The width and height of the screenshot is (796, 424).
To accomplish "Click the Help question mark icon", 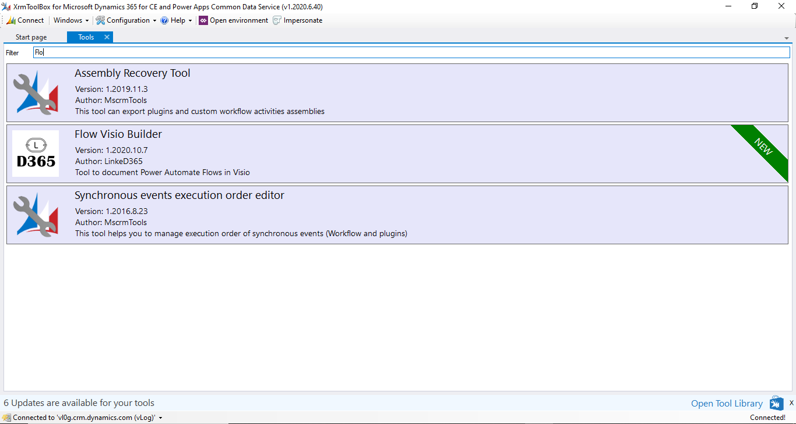I will point(164,20).
